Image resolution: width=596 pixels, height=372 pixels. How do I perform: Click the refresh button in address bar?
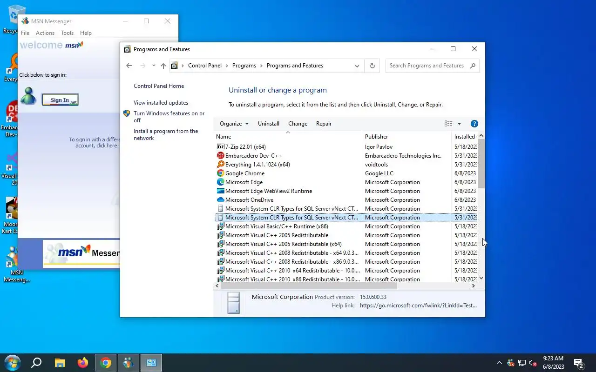point(372,66)
